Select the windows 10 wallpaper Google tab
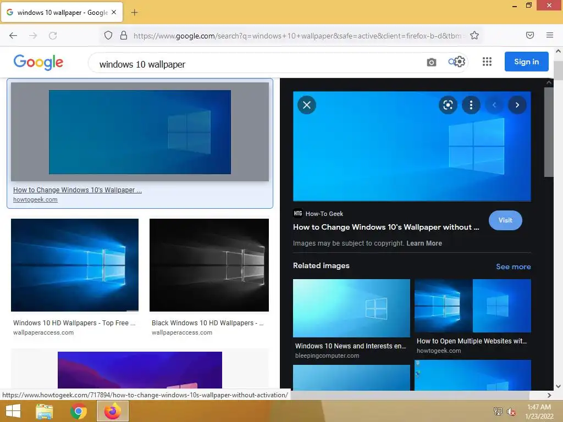 pos(62,12)
